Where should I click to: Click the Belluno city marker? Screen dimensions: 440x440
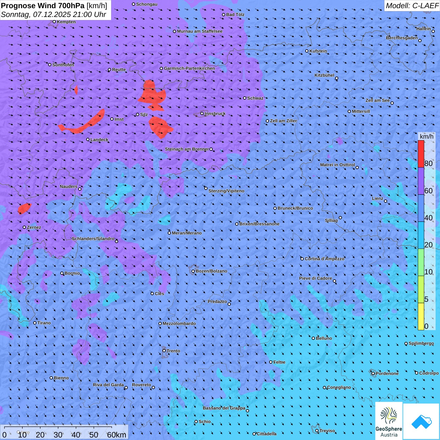(313, 338)
